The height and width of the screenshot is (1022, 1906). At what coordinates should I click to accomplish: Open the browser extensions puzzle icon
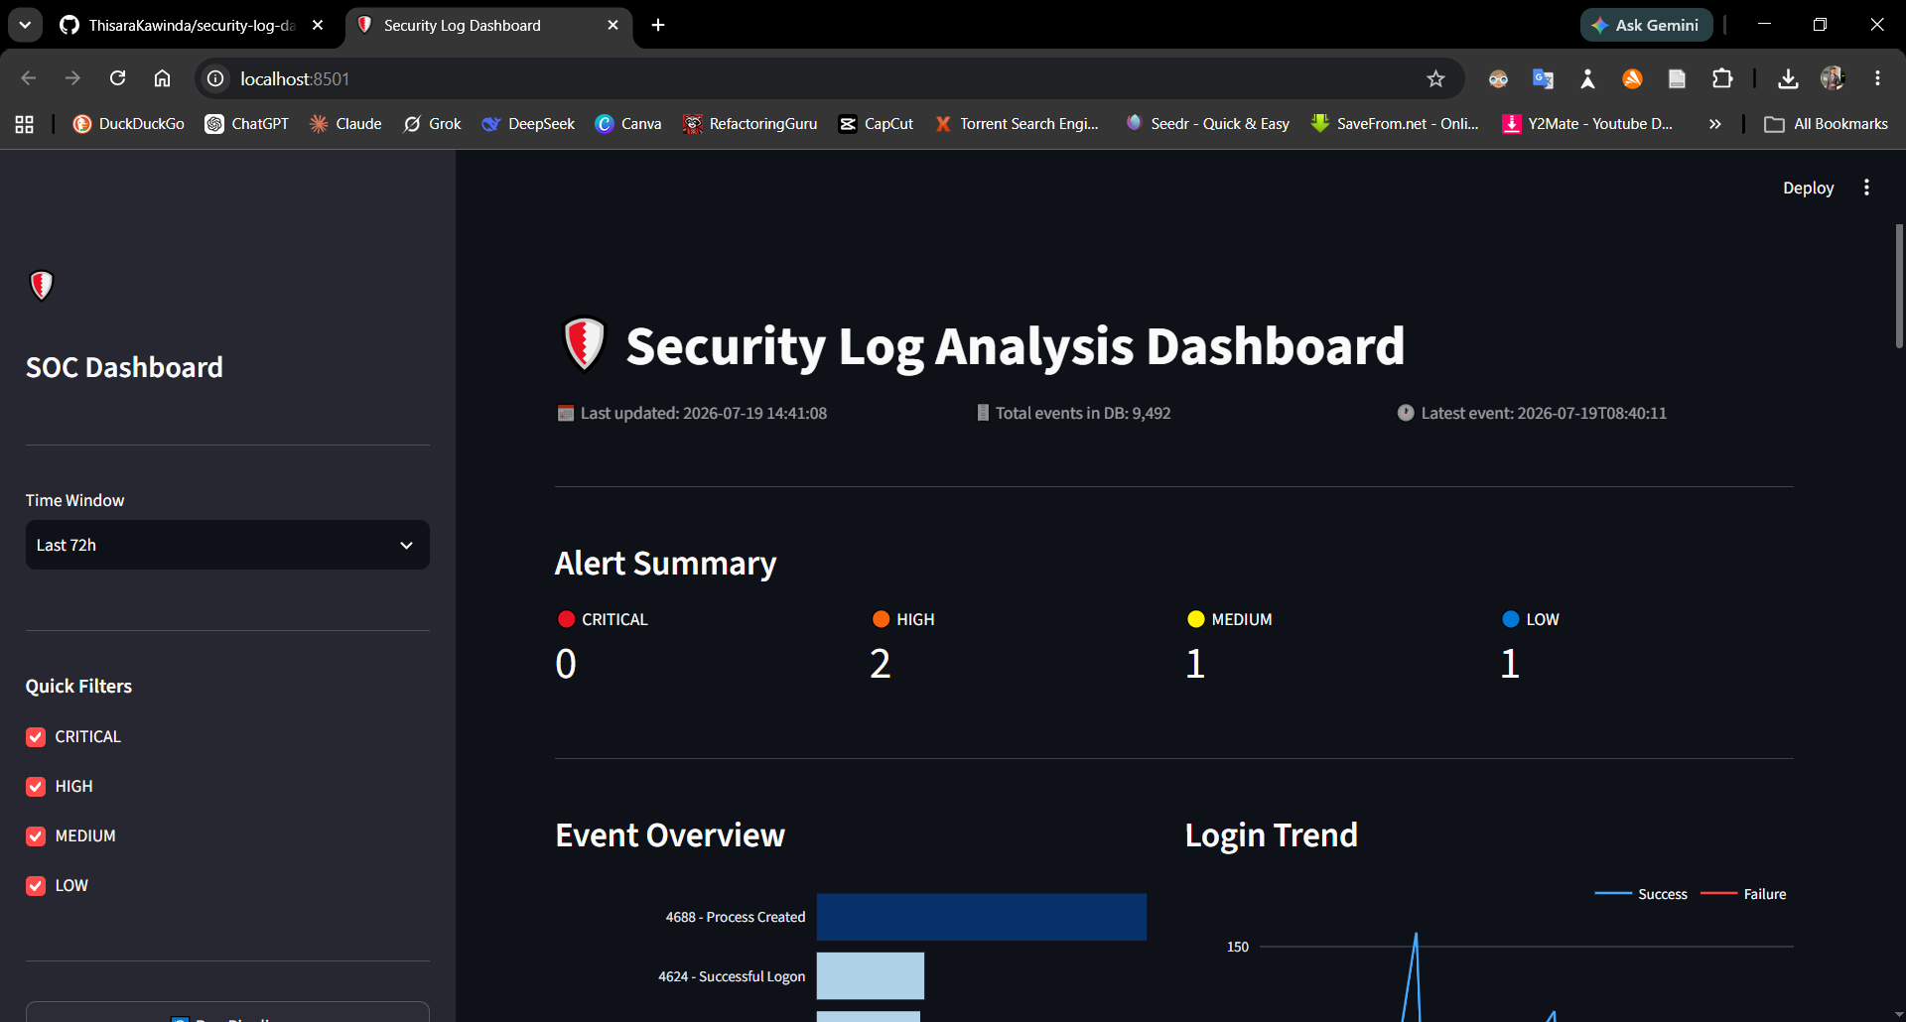[1722, 78]
